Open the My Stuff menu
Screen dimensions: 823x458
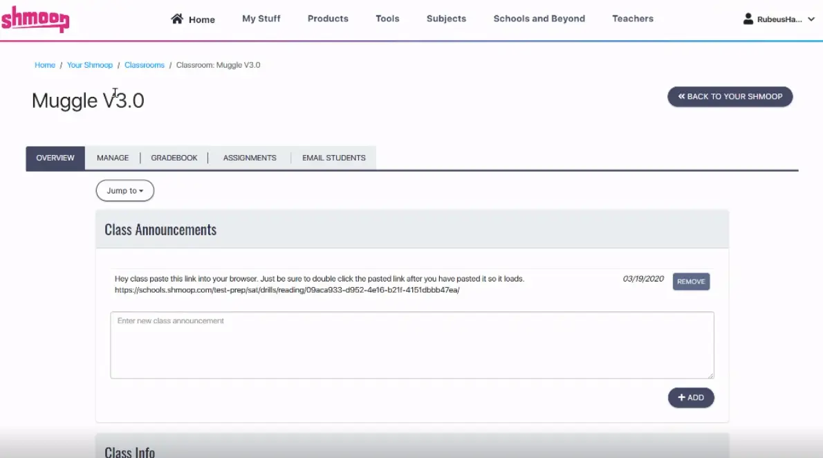pyautogui.click(x=261, y=19)
